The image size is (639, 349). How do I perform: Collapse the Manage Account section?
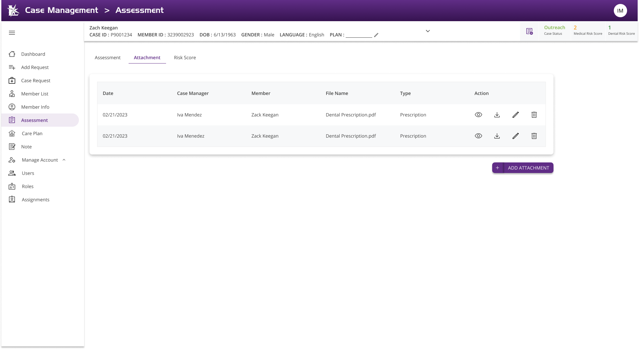click(64, 160)
